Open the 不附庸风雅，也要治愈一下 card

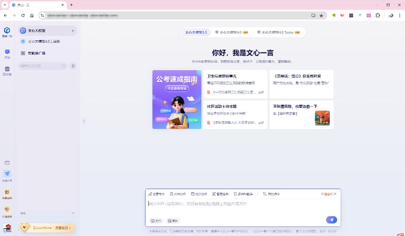[301, 115]
